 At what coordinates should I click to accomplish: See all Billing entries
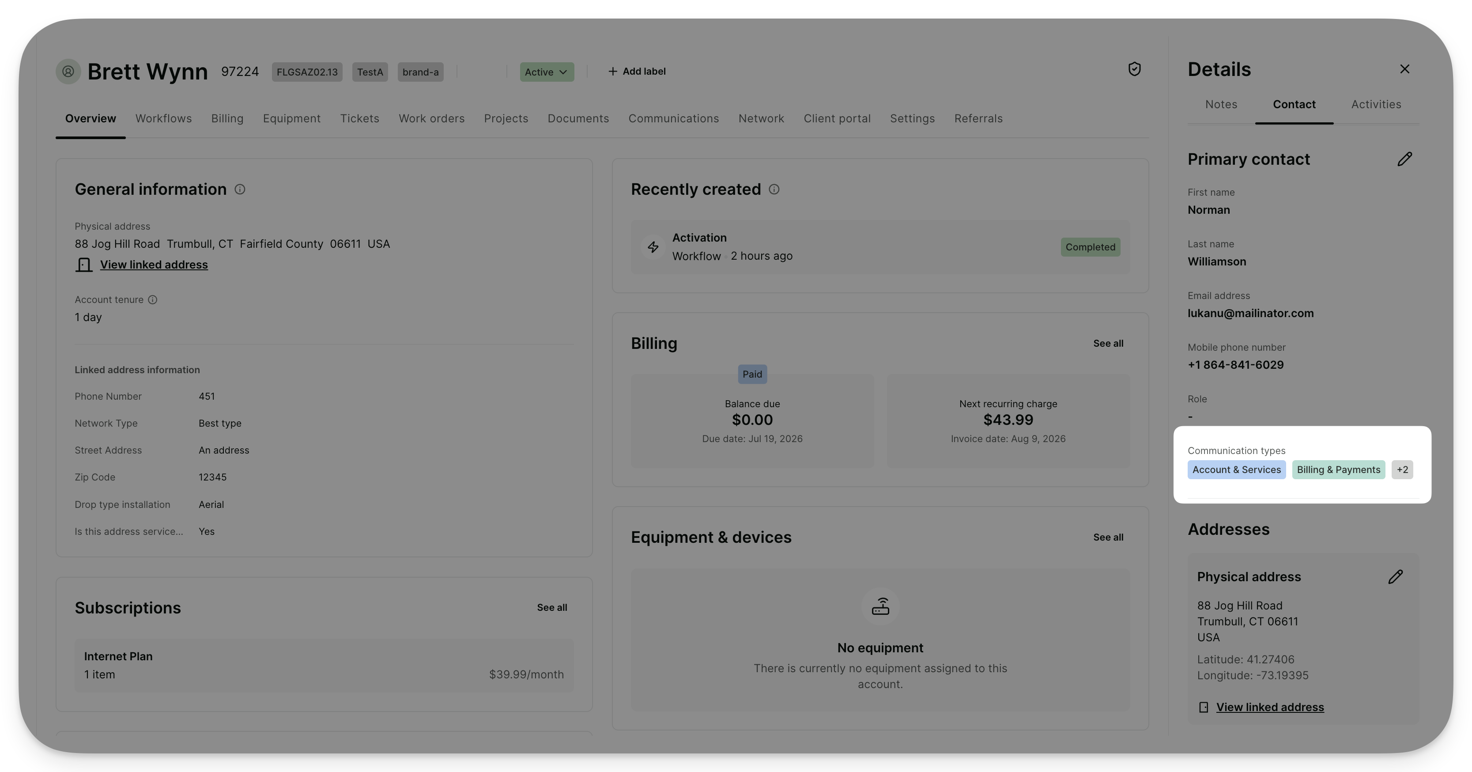[1108, 344]
